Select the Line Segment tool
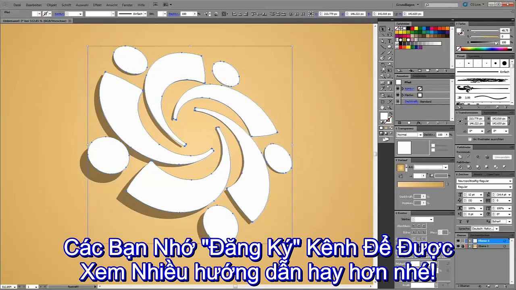This screenshot has width=516, height=290. coord(383,47)
